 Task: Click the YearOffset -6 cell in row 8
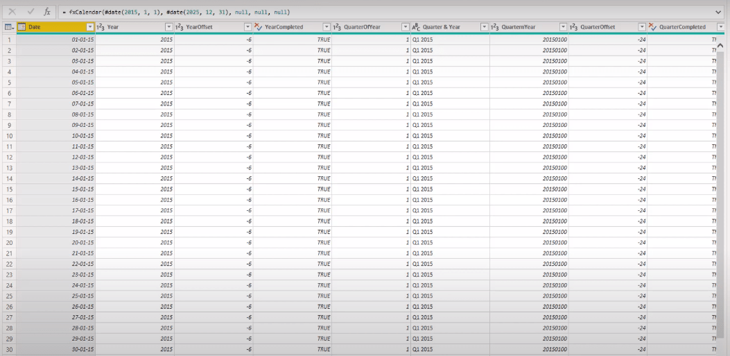click(214, 115)
